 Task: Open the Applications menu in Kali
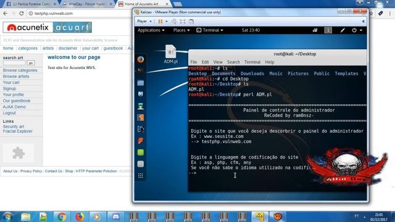tap(151, 30)
